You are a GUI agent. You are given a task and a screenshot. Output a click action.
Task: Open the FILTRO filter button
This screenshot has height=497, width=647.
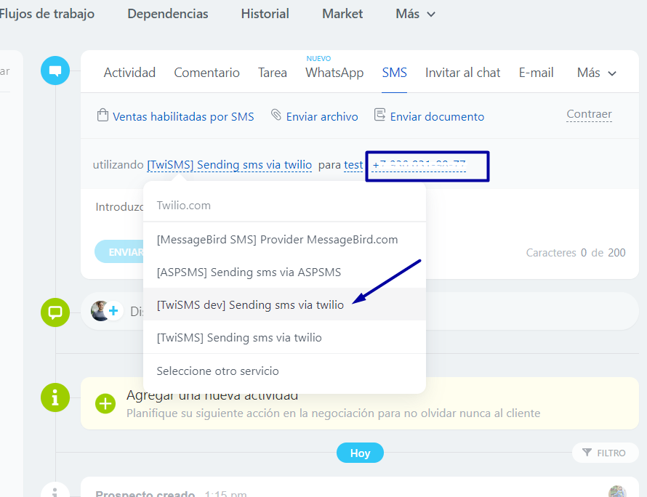(x=605, y=453)
